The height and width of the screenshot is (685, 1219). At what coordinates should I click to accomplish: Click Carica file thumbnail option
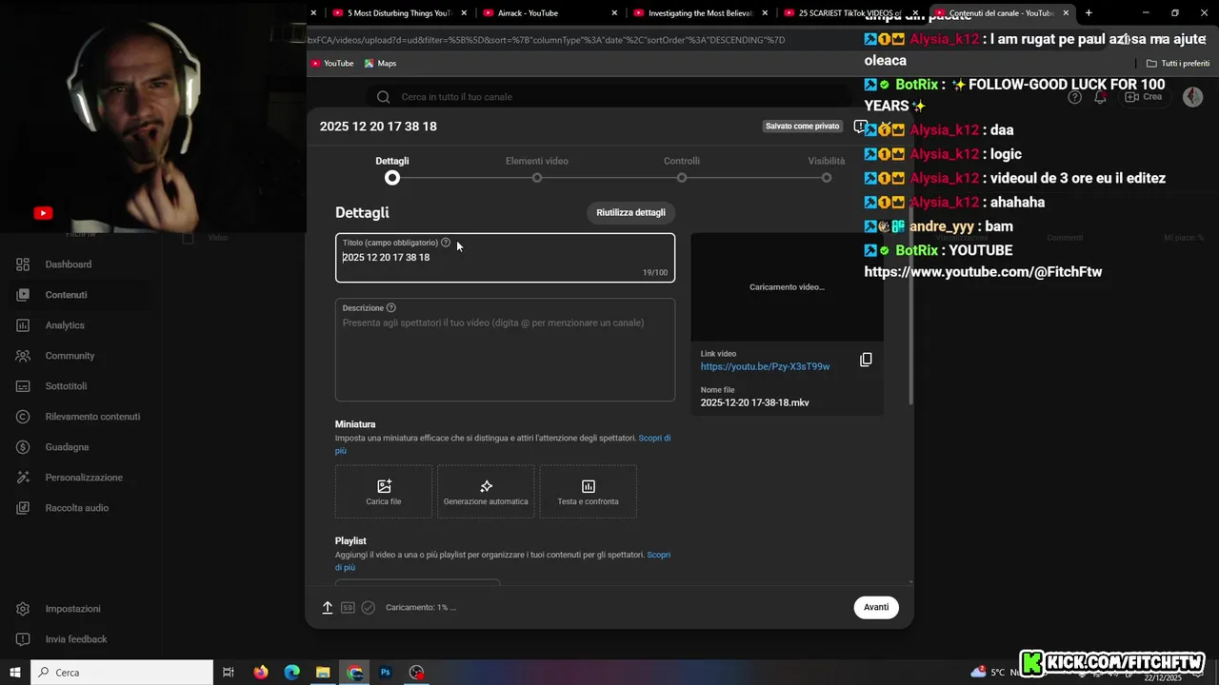(x=384, y=492)
